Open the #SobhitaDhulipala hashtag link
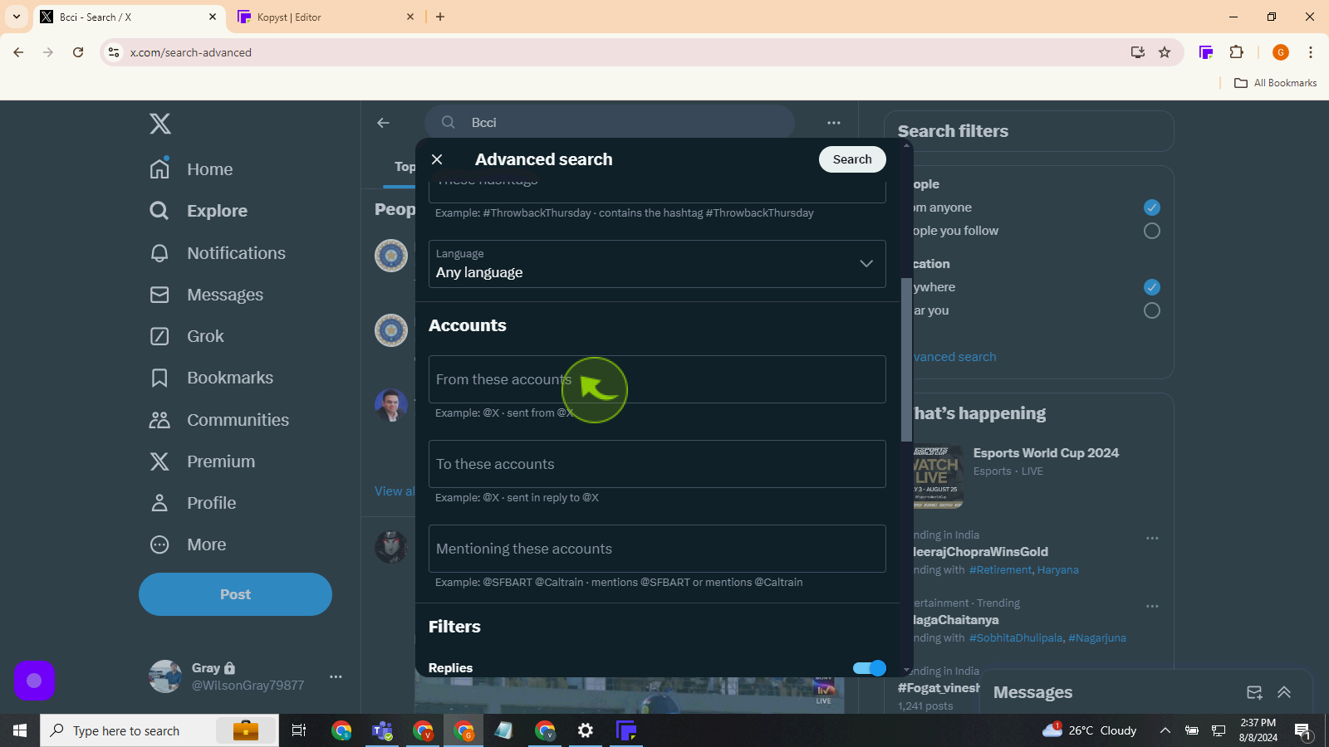 coord(1016,638)
